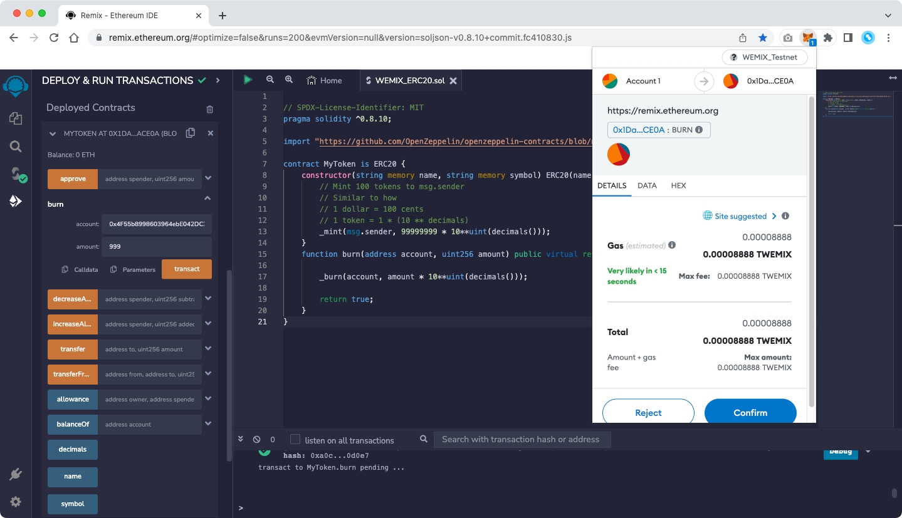
Task: Click the Plugin manager plug icon
Action: point(16,474)
